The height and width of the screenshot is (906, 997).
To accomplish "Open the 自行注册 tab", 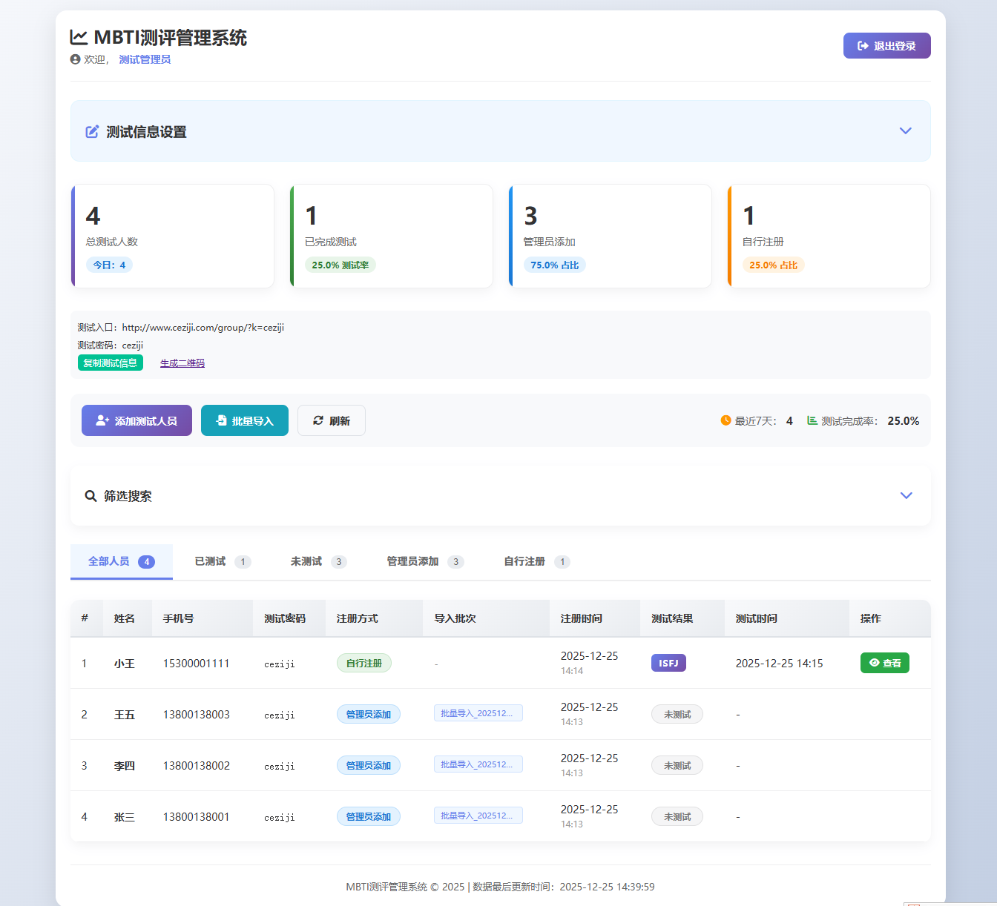I will 536,561.
